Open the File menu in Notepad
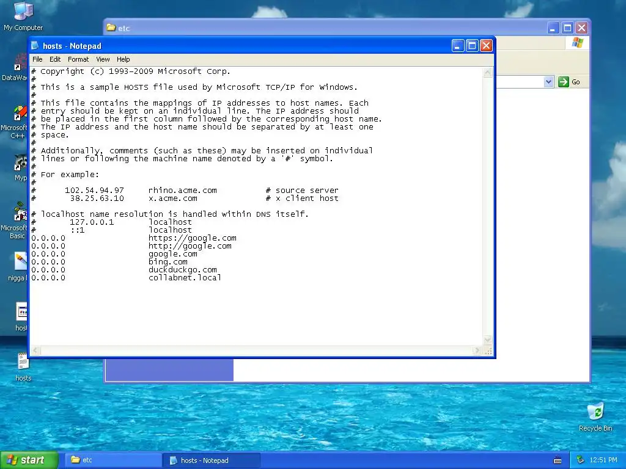The image size is (626, 469). pyautogui.click(x=37, y=59)
